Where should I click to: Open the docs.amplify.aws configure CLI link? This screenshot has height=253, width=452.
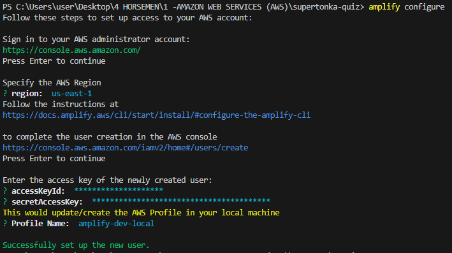click(x=156, y=115)
